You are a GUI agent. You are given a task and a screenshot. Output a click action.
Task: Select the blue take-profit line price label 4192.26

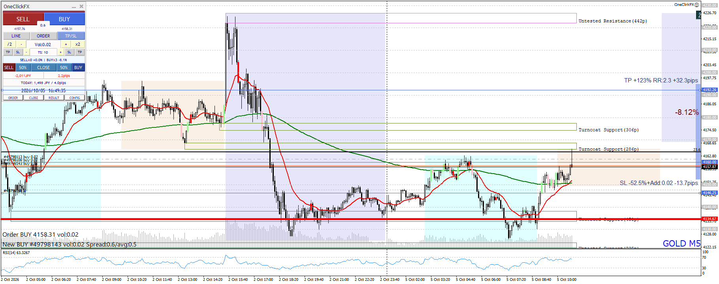(x=710, y=90)
